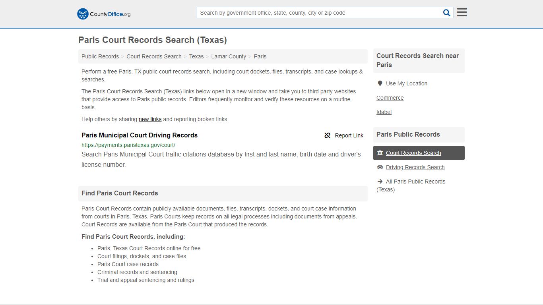Image resolution: width=543 pixels, height=305 pixels.
Task: Open the Commerce nearby city link
Action: click(390, 98)
